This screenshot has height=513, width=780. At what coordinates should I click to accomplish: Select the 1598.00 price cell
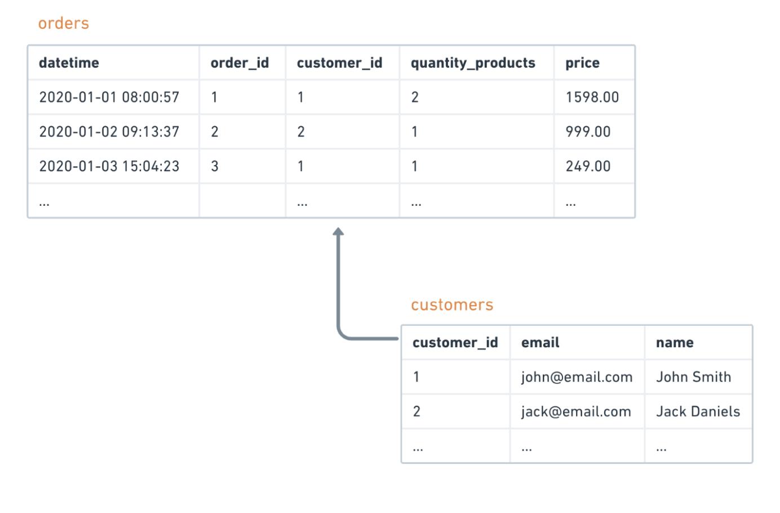point(592,97)
